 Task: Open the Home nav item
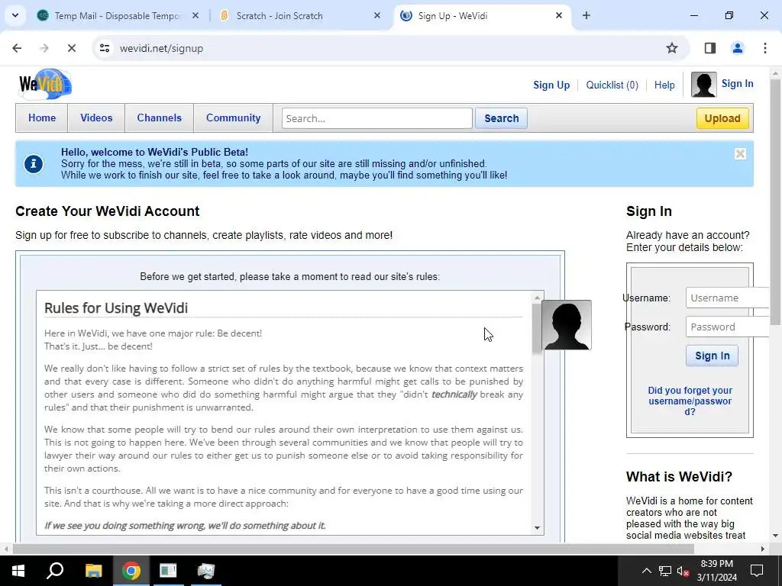click(42, 118)
